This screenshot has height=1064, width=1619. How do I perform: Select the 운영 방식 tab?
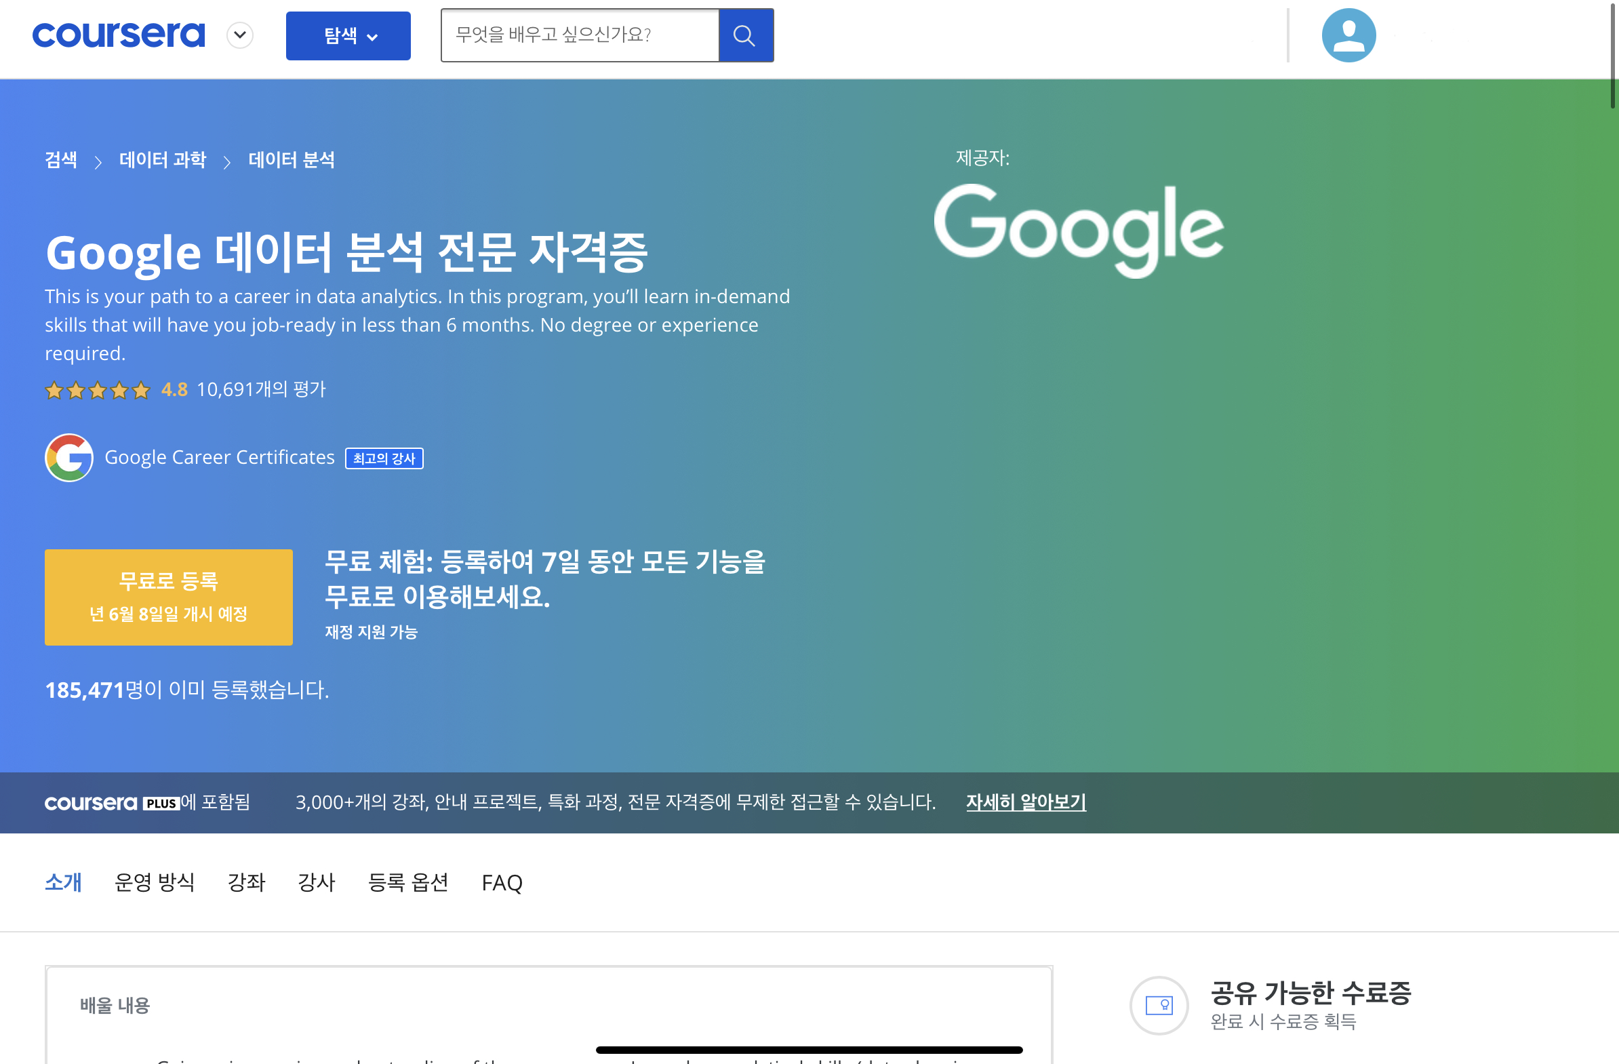[x=155, y=883]
